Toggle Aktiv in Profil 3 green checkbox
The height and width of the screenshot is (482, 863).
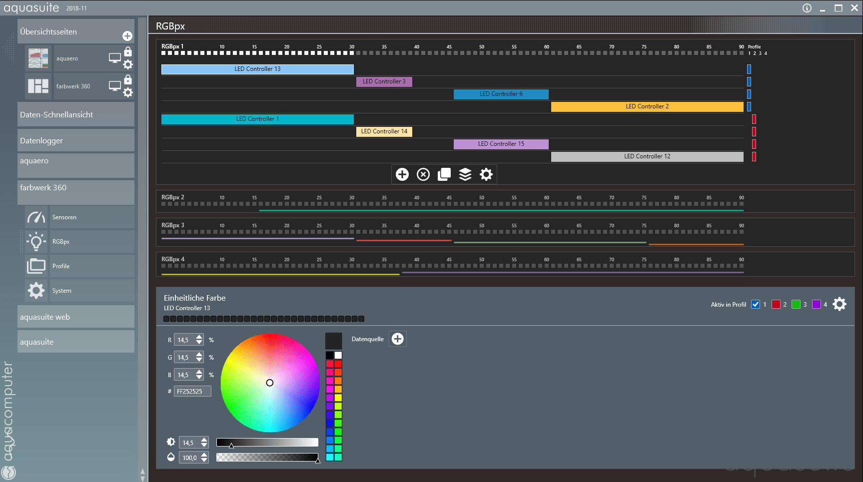[x=796, y=304]
